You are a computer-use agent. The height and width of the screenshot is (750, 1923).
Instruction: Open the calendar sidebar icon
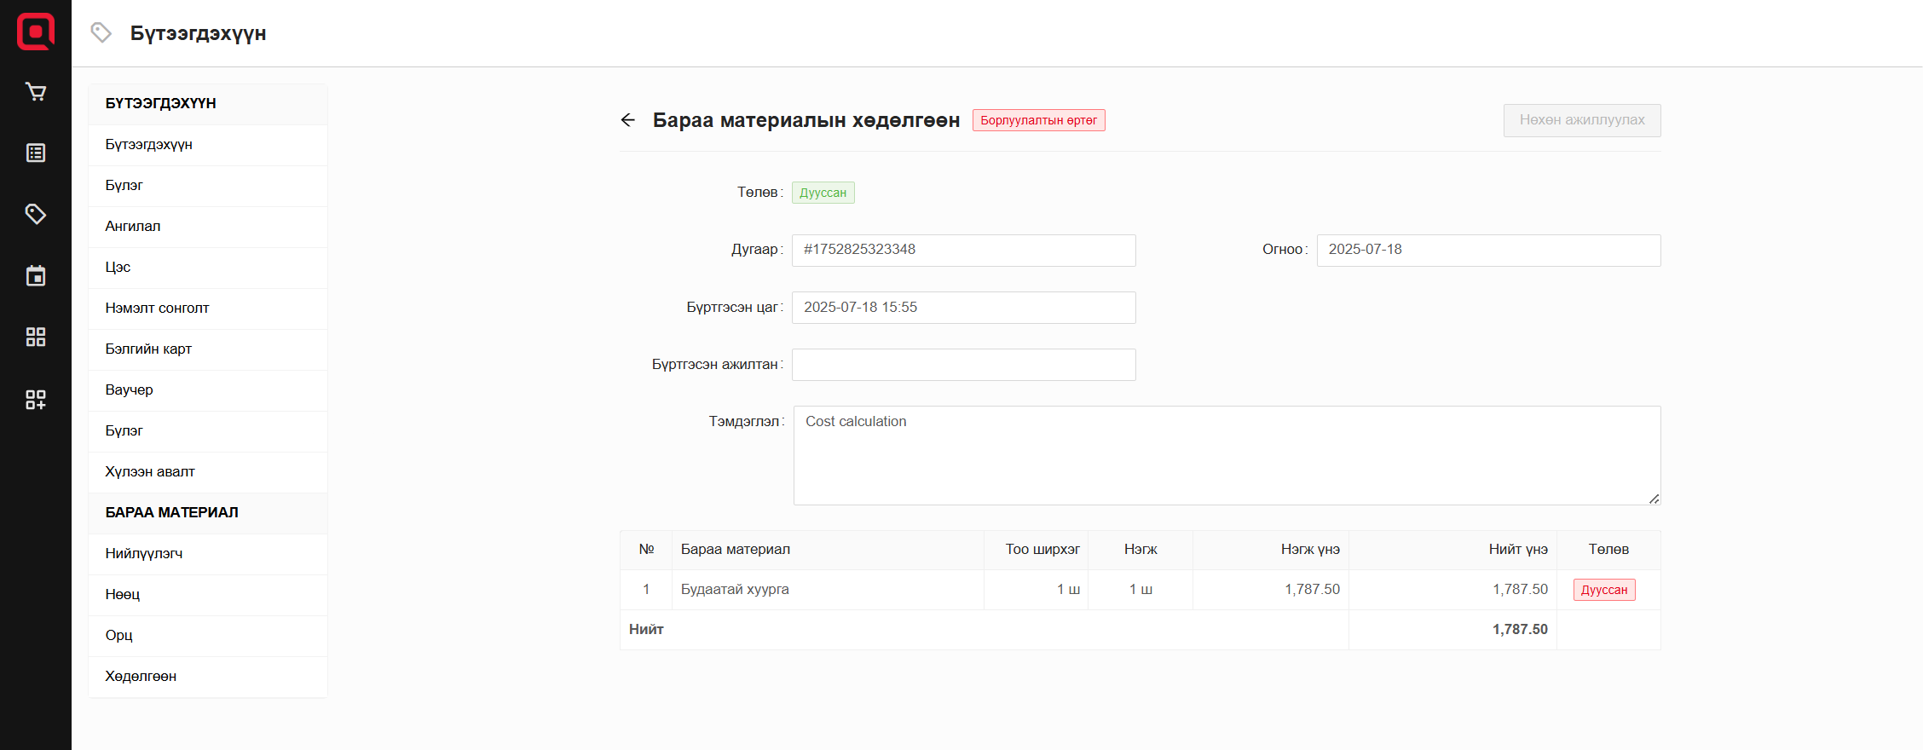(36, 275)
